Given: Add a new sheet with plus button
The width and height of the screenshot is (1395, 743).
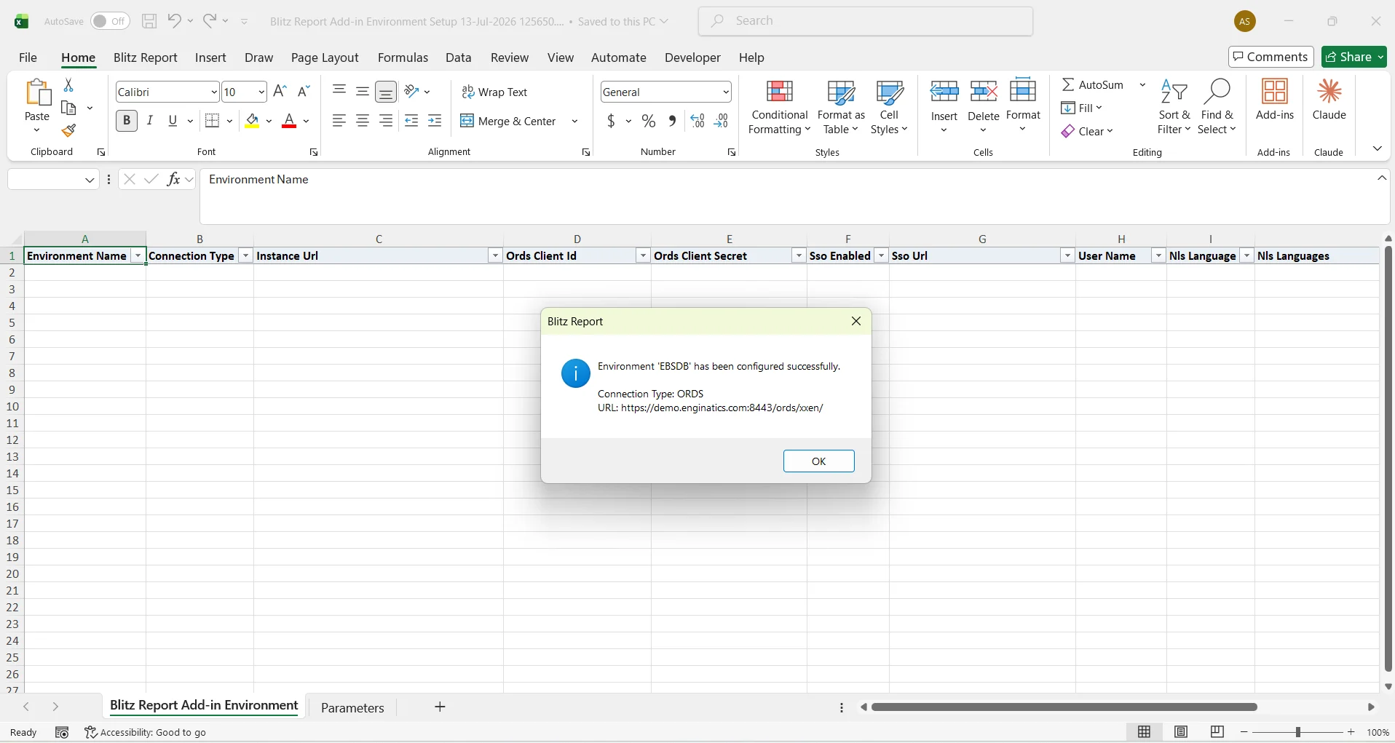Looking at the screenshot, I should [x=440, y=707].
